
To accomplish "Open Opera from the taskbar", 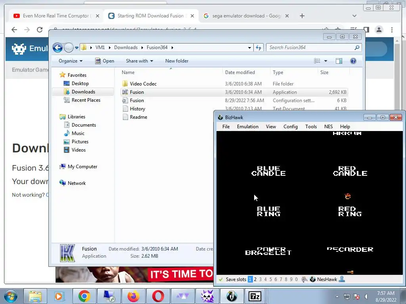I will [x=158, y=296].
